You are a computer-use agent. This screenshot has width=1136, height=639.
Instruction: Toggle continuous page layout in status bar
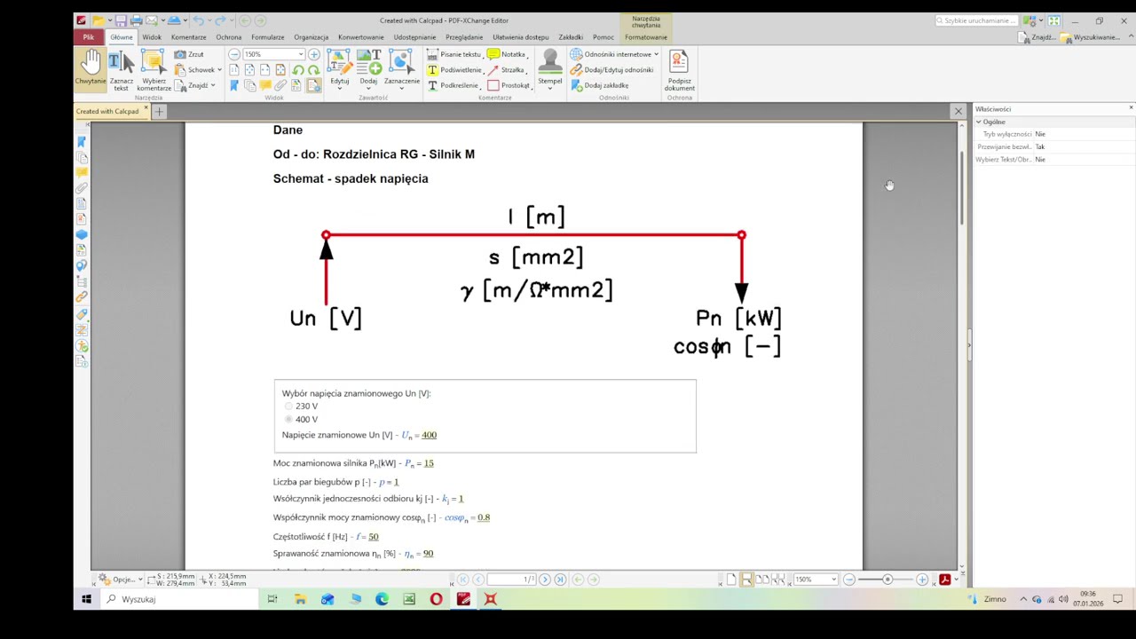pyautogui.click(x=746, y=580)
